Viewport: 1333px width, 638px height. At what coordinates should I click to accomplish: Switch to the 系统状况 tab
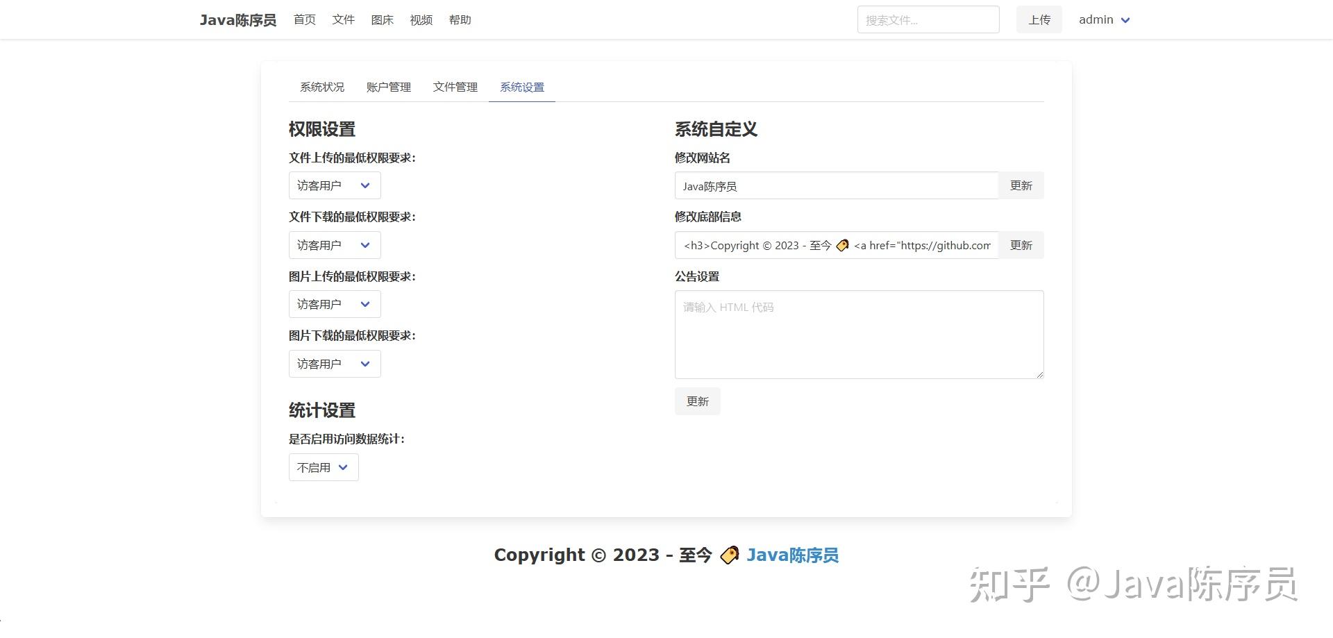click(322, 87)
